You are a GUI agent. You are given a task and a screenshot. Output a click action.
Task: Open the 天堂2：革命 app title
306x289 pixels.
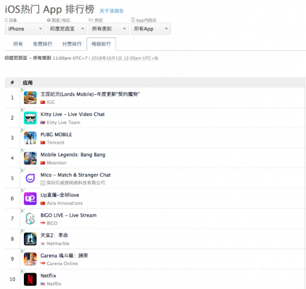[54, 235]
